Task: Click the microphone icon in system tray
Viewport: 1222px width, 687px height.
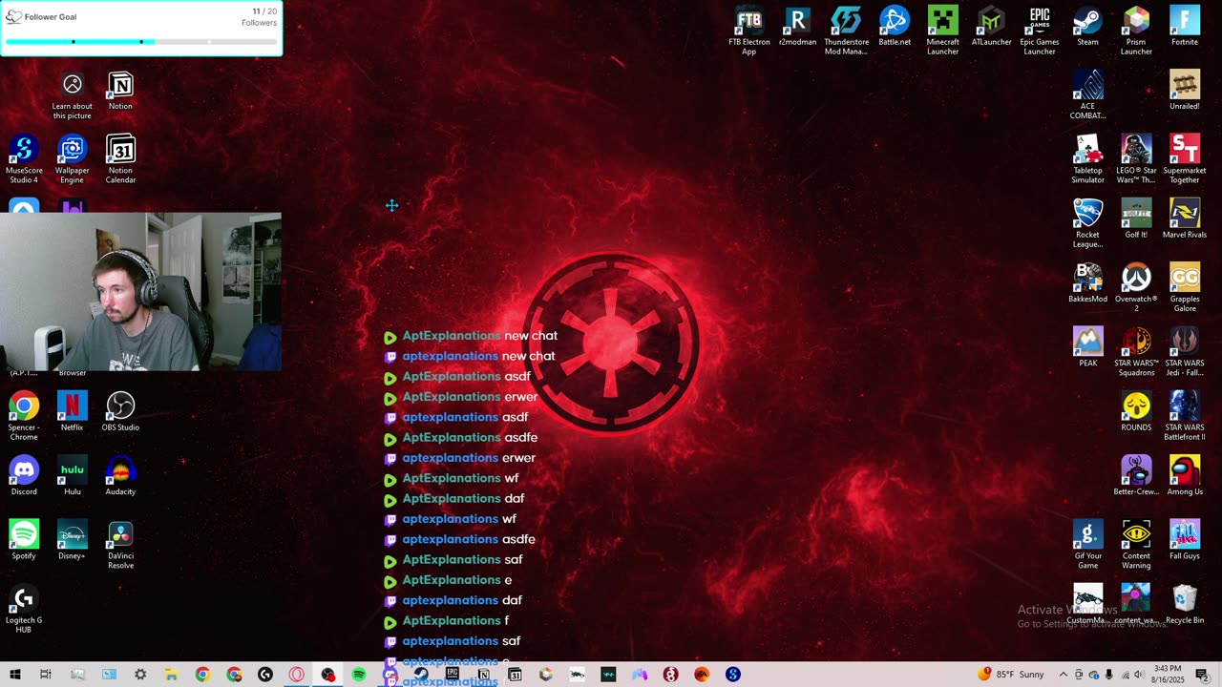Action: point(1108,675)
